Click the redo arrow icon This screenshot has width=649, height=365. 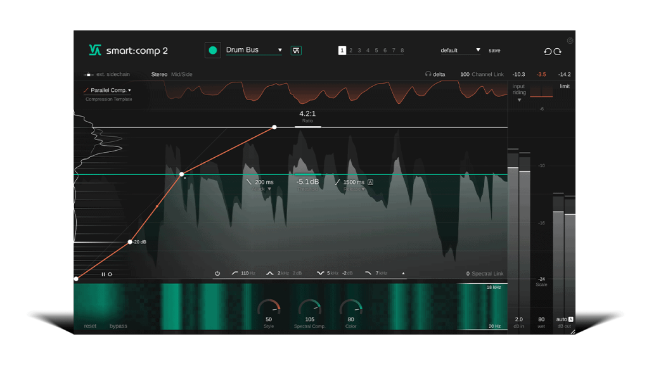pyautogui.click(x=558, y=51)
